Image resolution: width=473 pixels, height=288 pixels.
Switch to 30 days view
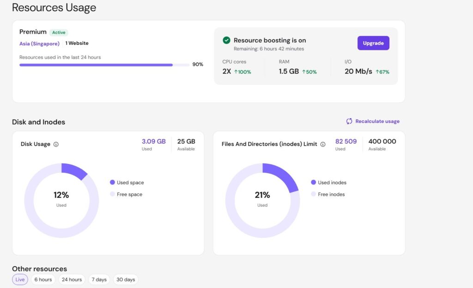pyautogui.click(x=126, y=280)
